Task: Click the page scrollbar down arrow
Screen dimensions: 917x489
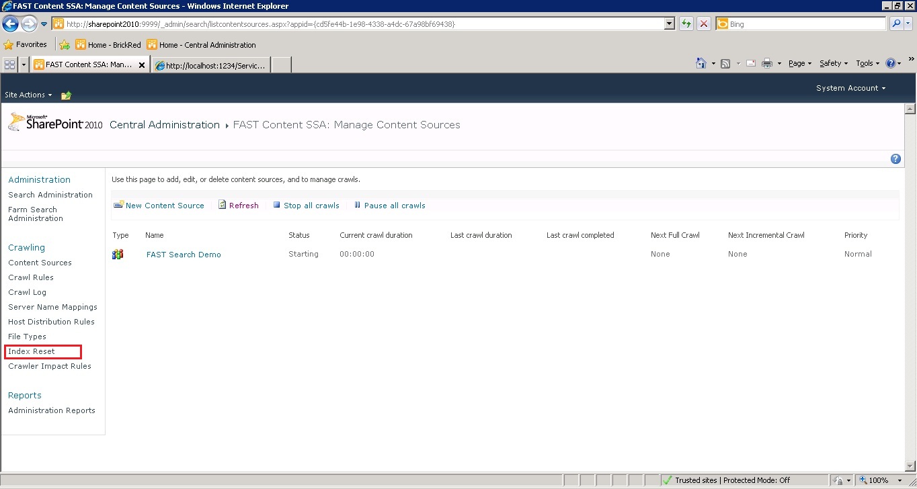Action: (910, 467)
